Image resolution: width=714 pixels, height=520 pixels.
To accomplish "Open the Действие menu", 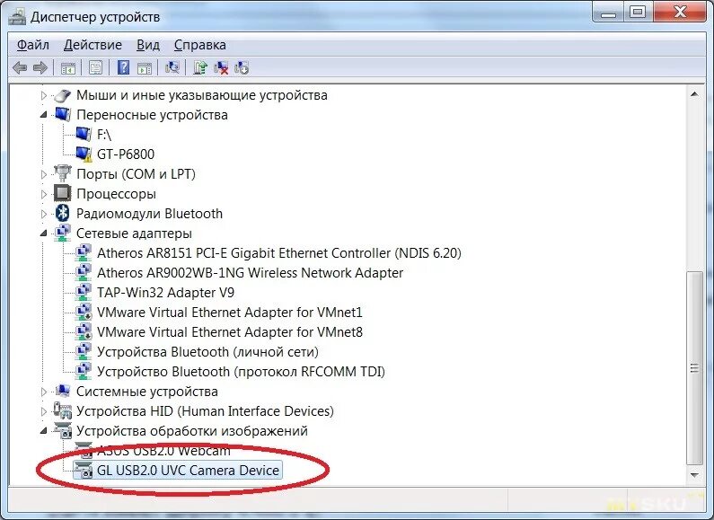I will pyautogui.click(x=93, y=45).
